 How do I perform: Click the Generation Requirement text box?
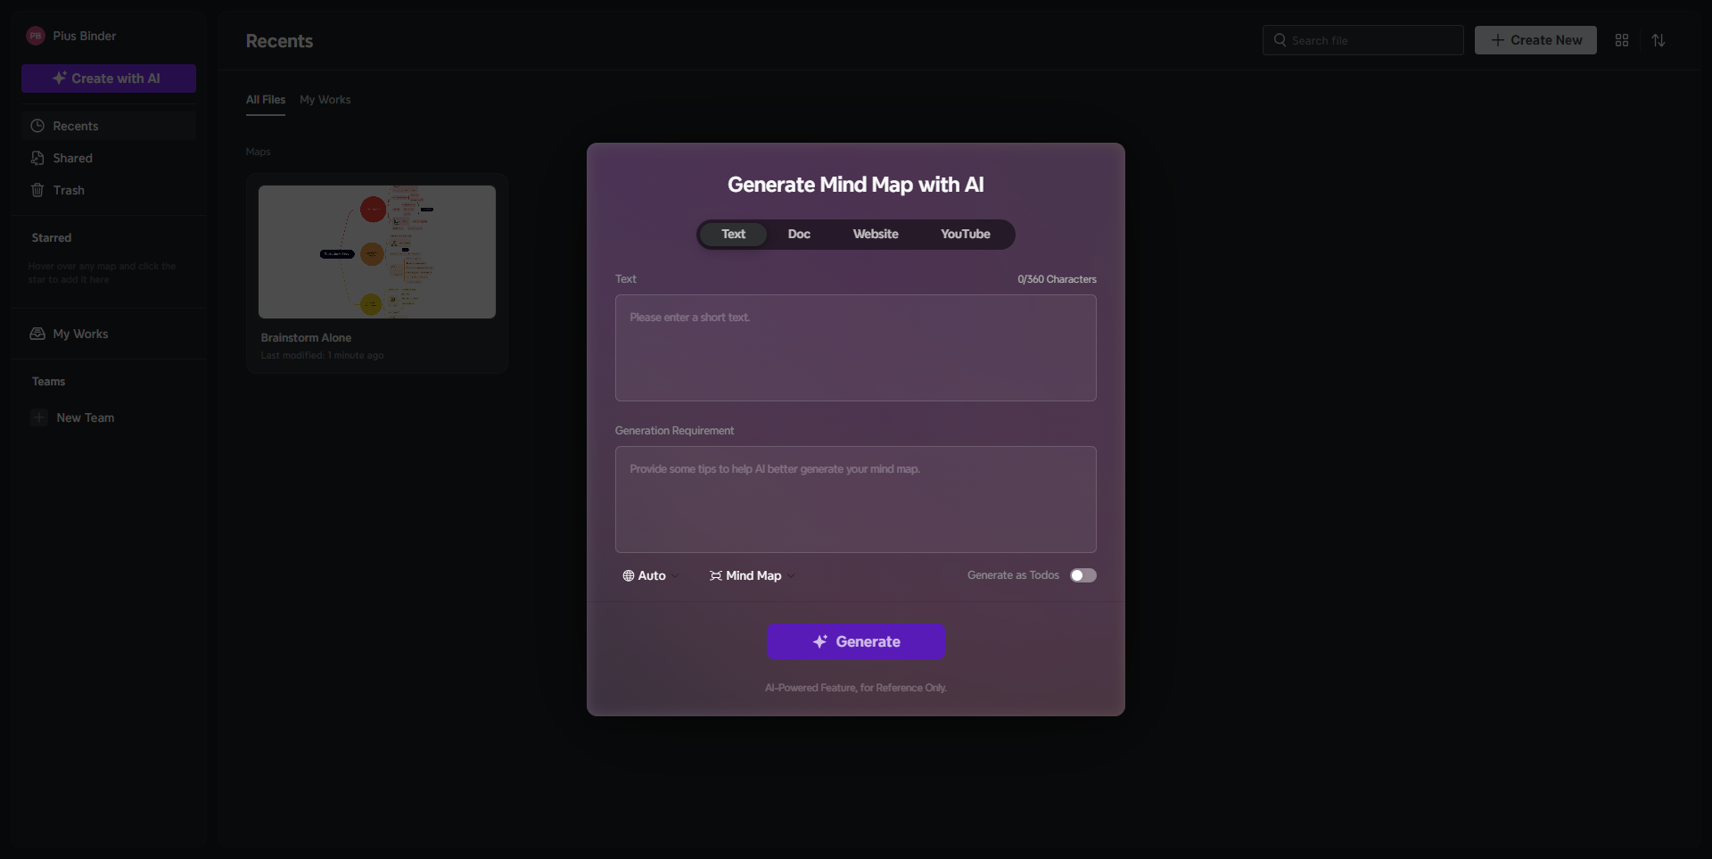pos(855,500)
